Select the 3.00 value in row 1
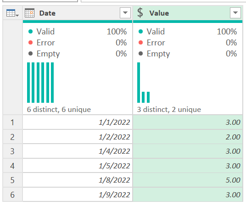The height and width of the screenshot is (206, 246). [188, 122]
